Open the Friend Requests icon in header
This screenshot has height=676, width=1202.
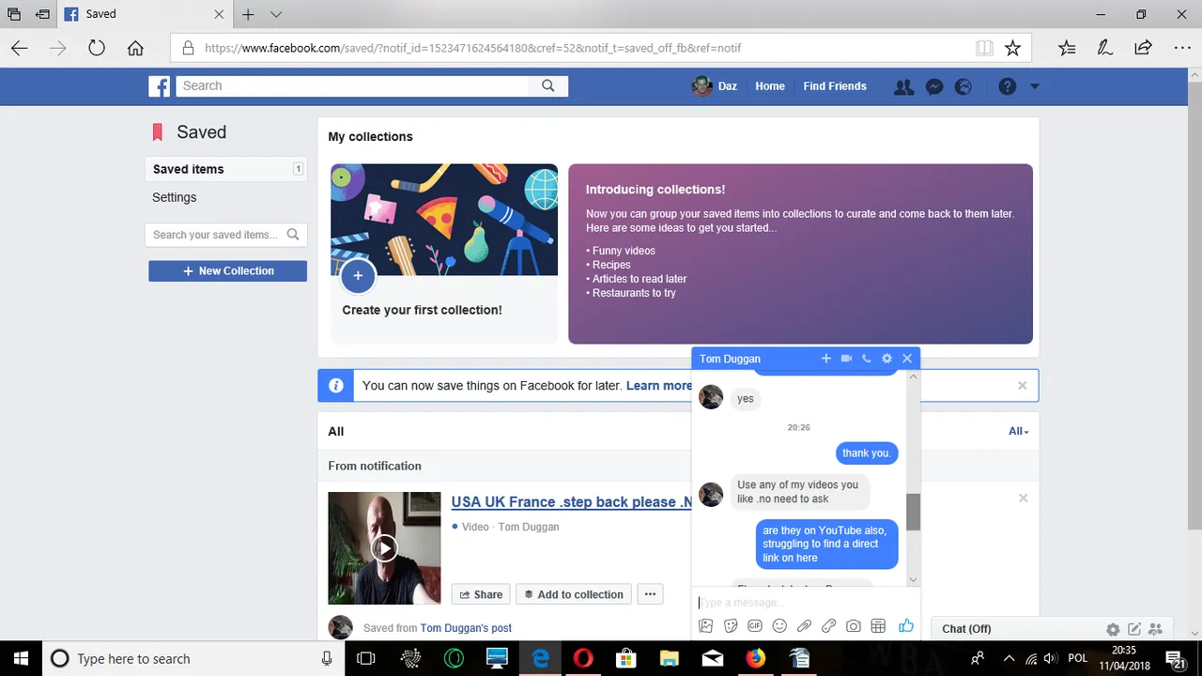[x=903, y=86]
